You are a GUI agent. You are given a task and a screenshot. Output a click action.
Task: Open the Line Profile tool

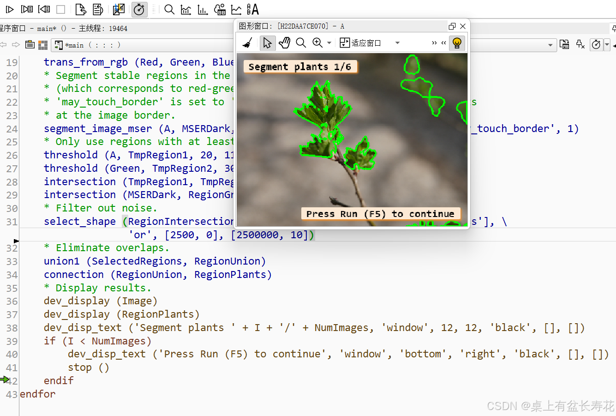point(236,9)
